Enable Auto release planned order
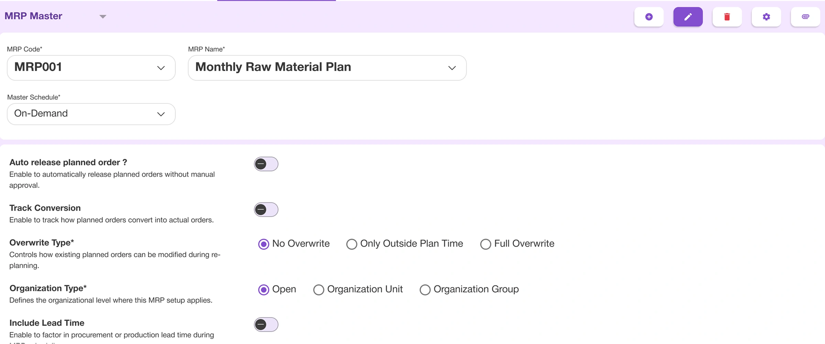Image resolution: width=825 pixels, height=344 pixels. click(x=266, y=164)
